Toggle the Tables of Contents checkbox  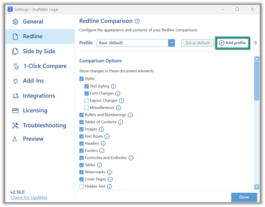pyautogui.click(x=82, y=122)
